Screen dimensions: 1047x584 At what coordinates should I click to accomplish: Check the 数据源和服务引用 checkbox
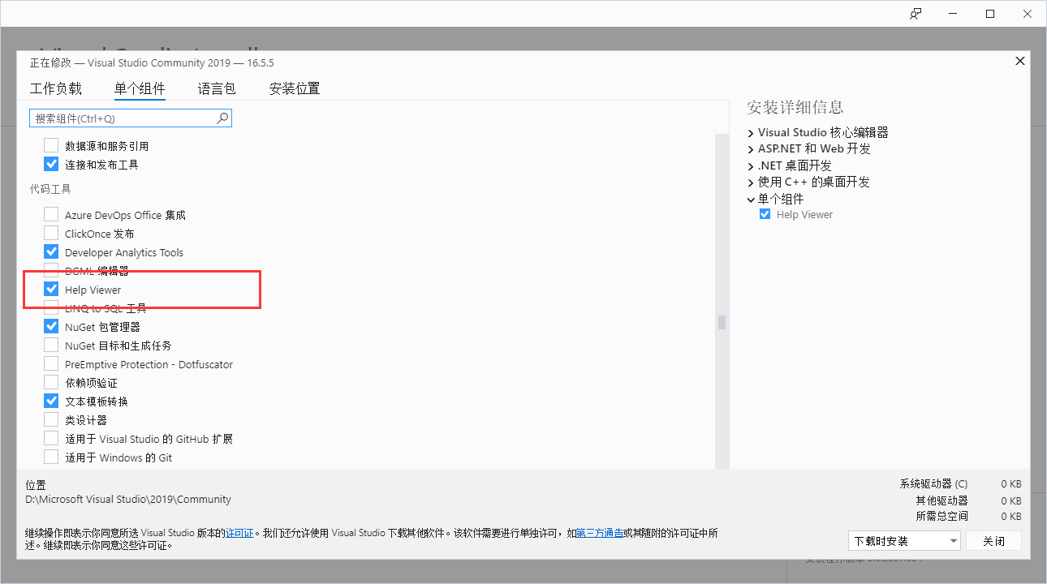[x=51, y=146]
